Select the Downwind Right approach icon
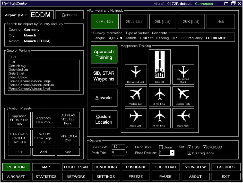Viewport: 243px width, 183px height. point(183,74)
